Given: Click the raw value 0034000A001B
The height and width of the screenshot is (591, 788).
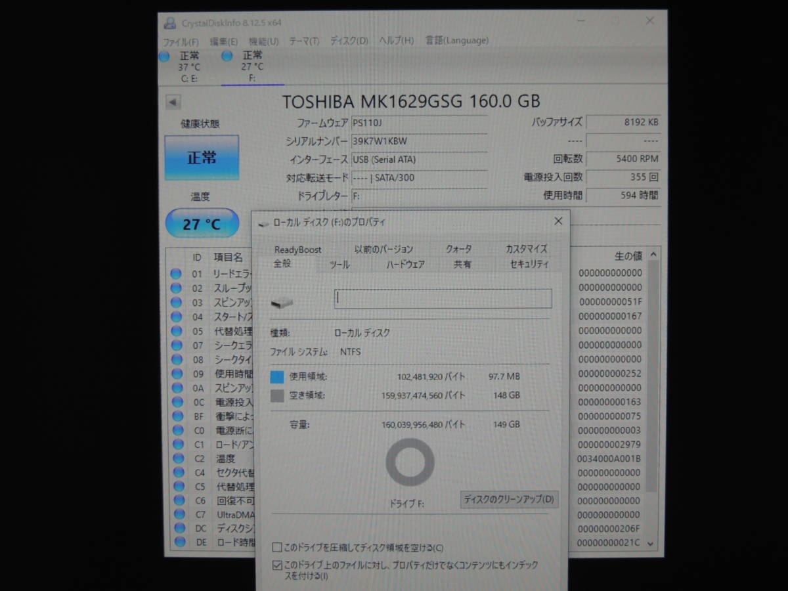Looking at the screenshot, I should (608, 458).
